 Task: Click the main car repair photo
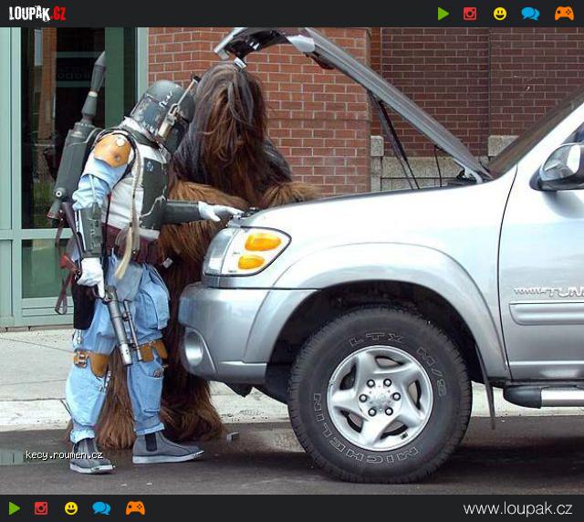click(292, 261)
